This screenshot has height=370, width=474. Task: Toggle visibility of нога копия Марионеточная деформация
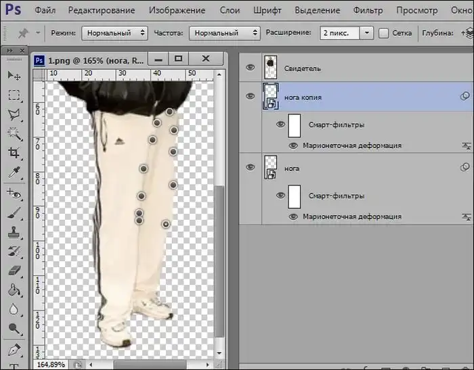(x=293, y=145)
